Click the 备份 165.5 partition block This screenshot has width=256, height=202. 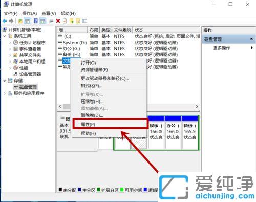[x=190, y=133]
